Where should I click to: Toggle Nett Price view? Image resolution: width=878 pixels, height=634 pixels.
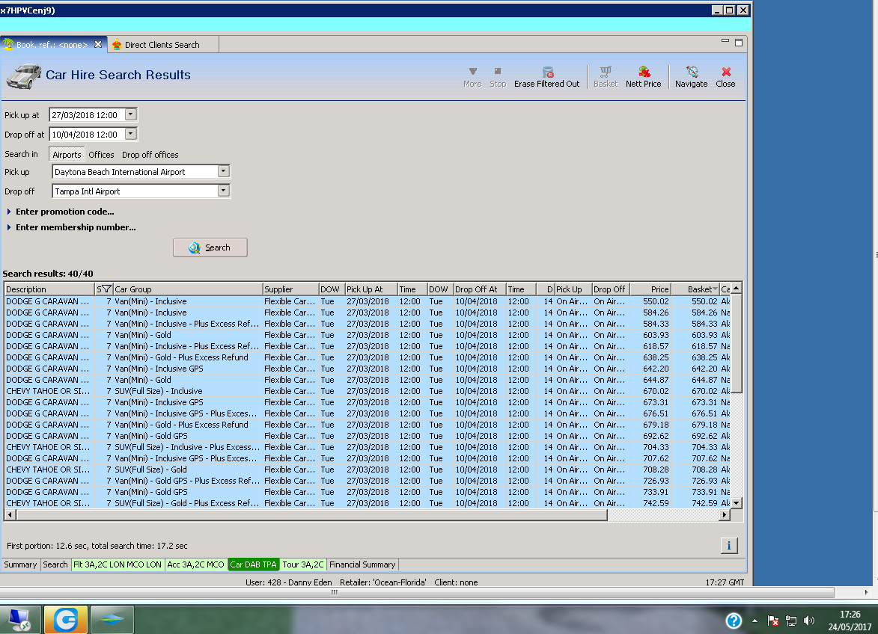coord(644,77)
